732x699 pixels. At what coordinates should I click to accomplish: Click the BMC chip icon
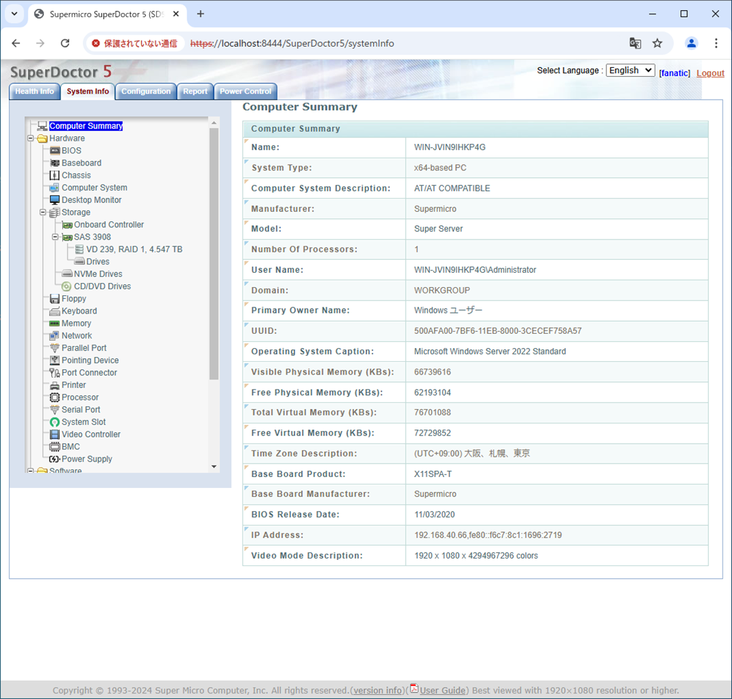click(55, 447)
